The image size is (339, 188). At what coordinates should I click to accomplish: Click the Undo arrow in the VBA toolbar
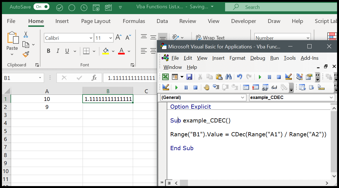(240, 77)
